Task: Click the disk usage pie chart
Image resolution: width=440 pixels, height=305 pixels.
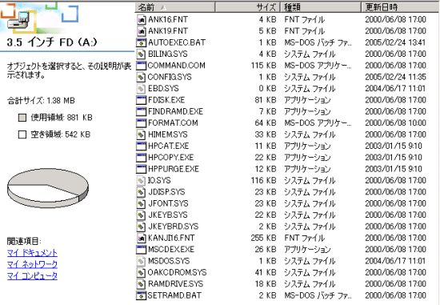Action: coord(48,188)
